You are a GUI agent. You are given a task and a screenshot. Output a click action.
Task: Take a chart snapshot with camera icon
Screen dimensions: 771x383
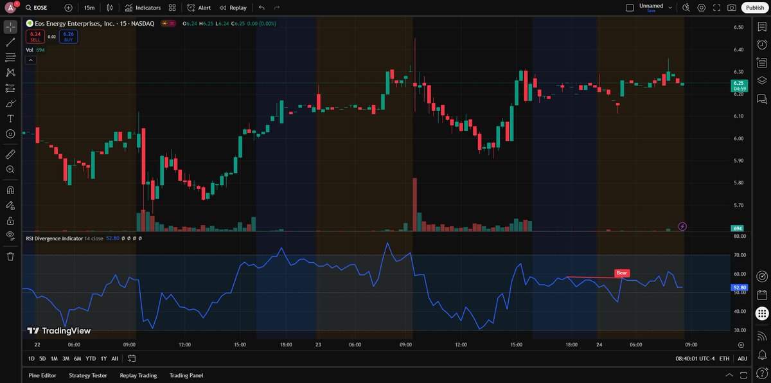point(732,8)
